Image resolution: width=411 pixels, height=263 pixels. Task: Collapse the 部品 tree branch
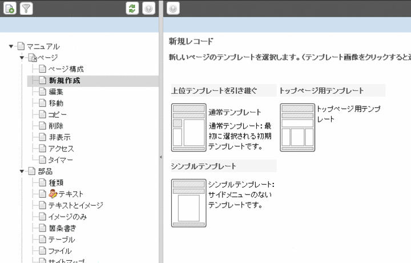coord(22,171)
